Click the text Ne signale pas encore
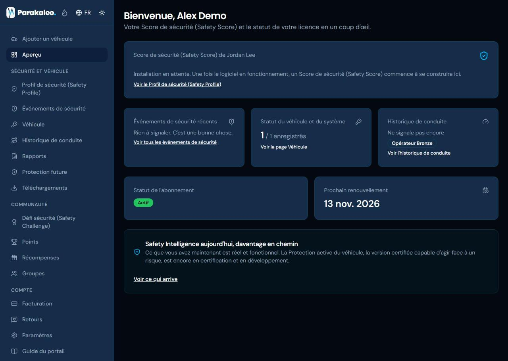 pos(416,132)
